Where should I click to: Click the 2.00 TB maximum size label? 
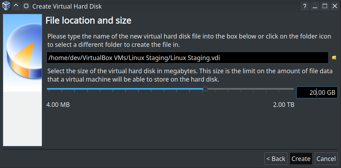click(284, 105)
